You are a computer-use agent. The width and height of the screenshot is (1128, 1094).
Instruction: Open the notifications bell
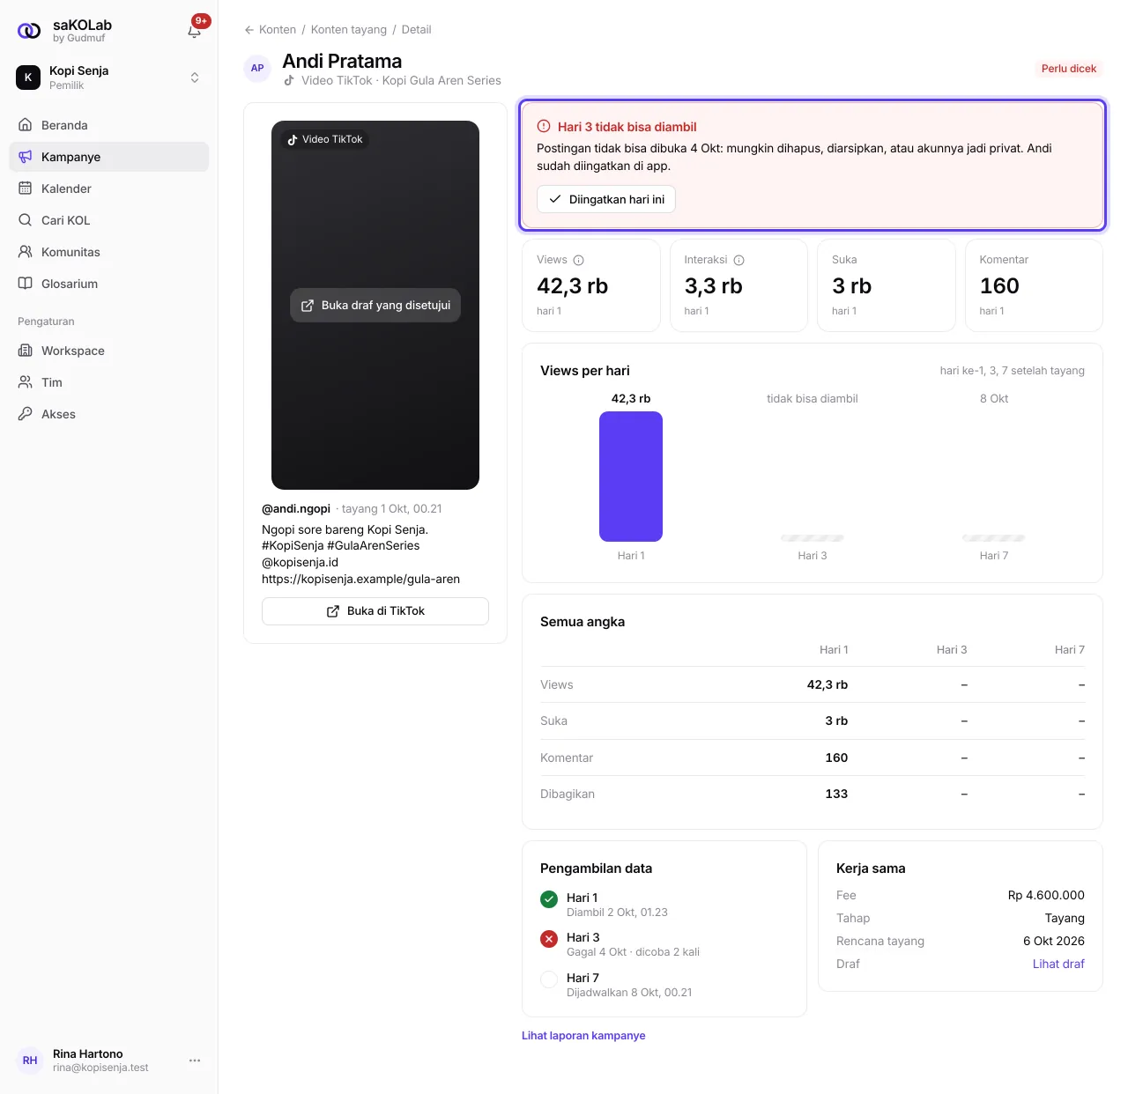tap(195, 31)
